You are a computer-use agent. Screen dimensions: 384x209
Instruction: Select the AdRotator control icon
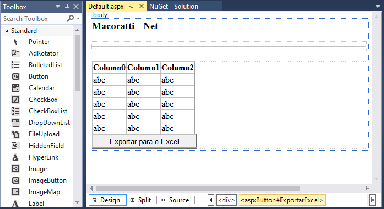point(15,53)
